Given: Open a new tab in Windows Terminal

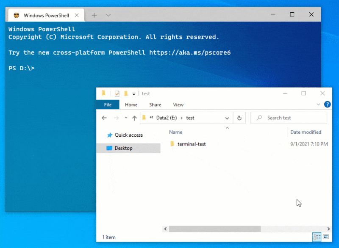Looking at the screenshot, I should tap(94, 15).
